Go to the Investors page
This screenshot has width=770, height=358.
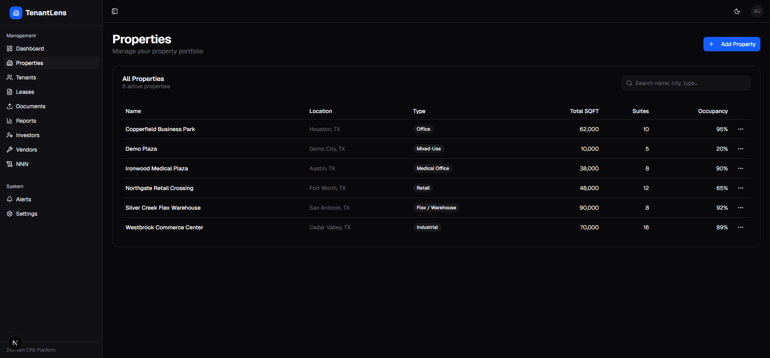[x=28, y=135]
